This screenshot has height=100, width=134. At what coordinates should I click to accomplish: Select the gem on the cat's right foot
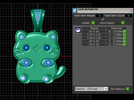(46, 79)
